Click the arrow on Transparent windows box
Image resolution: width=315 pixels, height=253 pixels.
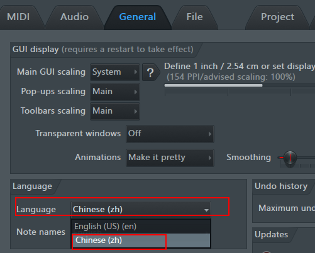coord(210,134)
